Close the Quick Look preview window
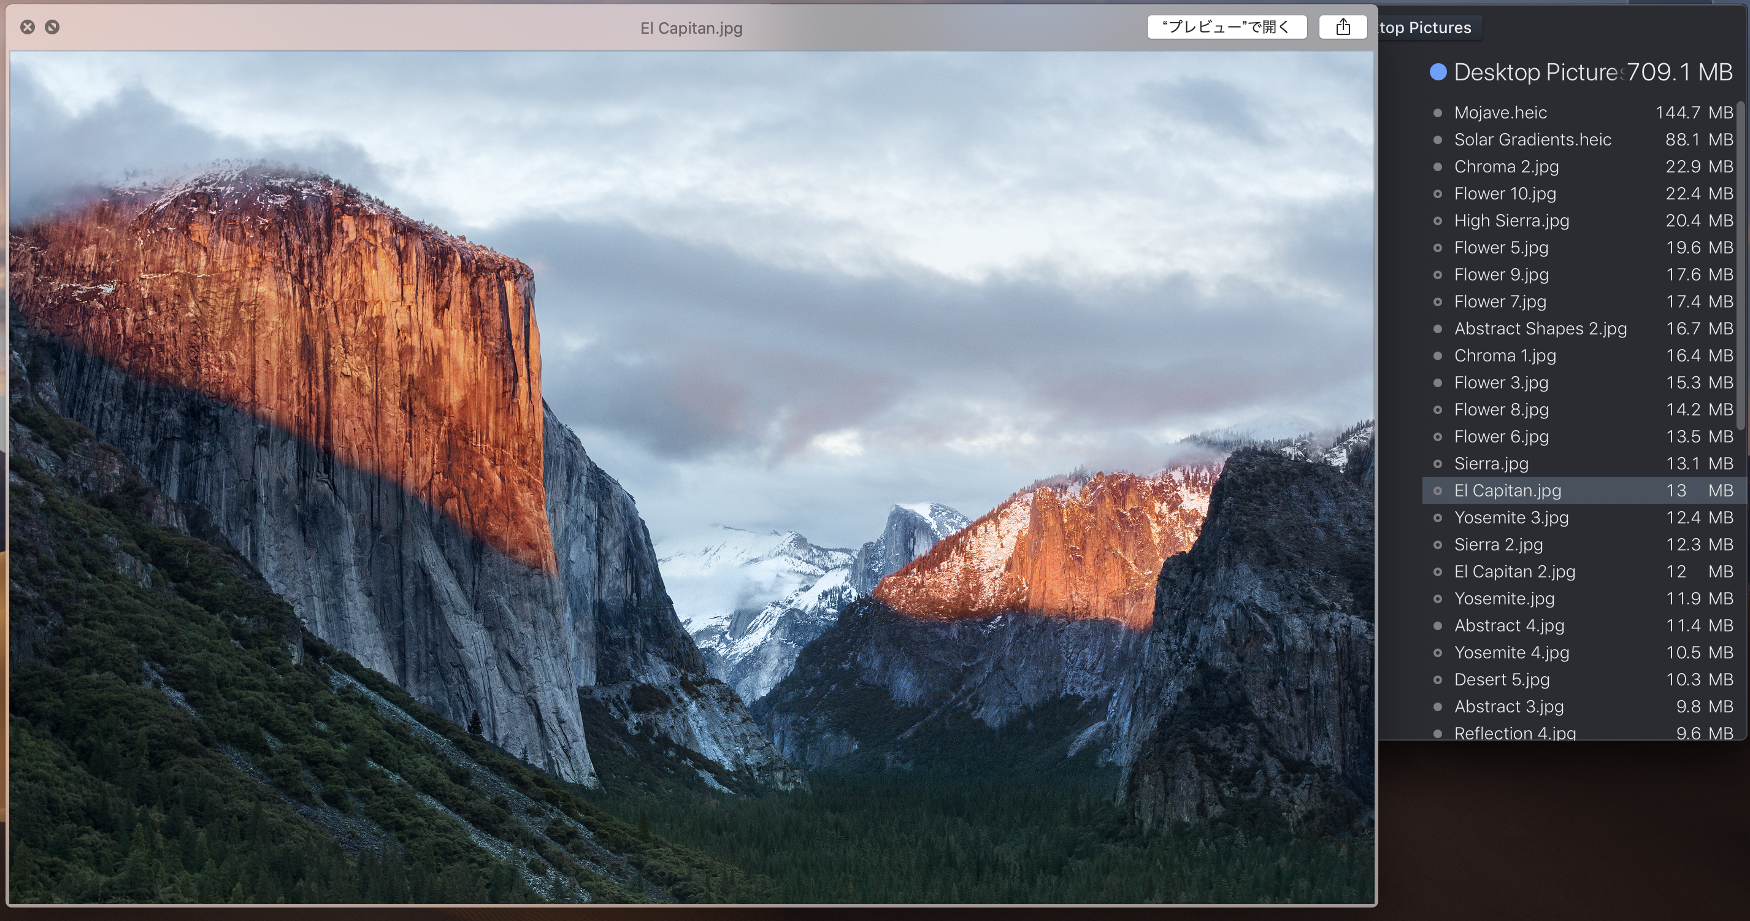The height and width of the screenshot is (921, 1750). pyautogui.click(x=27, y=27)
